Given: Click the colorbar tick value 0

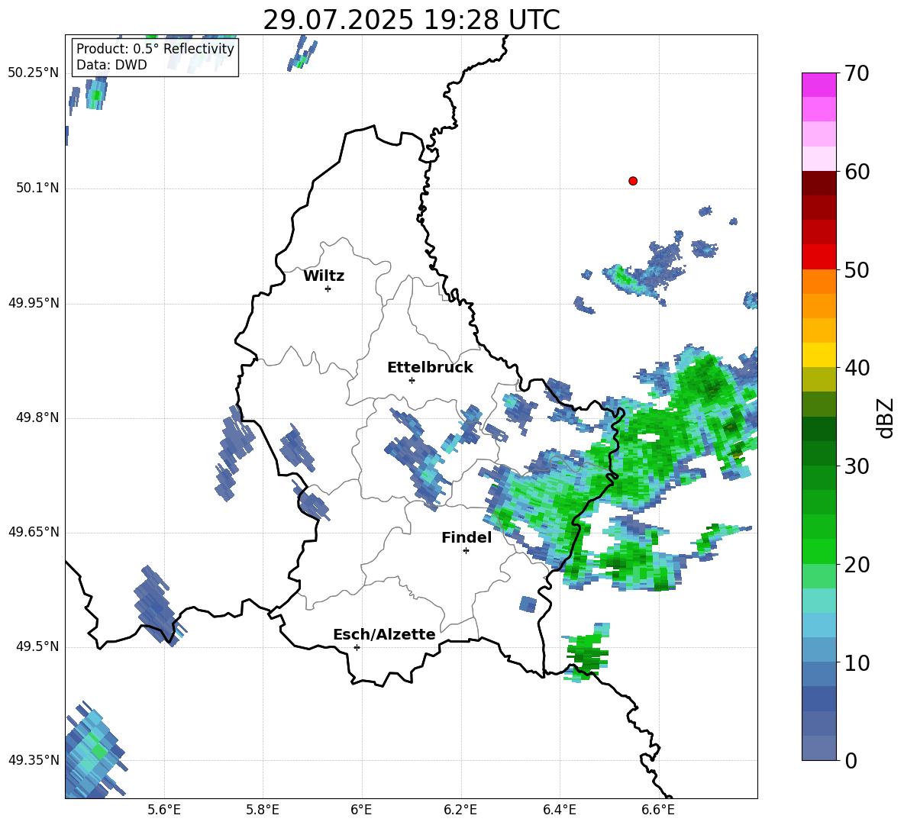Looking at the screenshot, I should pos(851,760).
